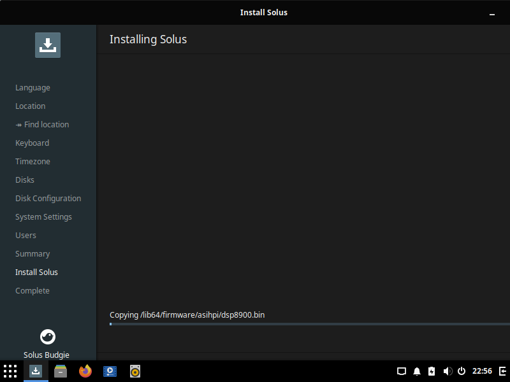This screenshot has height=382, width=510.
Task: Open the Raven sidebar toggle icon
Action: (x=502, y=371)
